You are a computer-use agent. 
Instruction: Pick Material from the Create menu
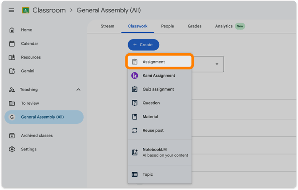(160, 117)
